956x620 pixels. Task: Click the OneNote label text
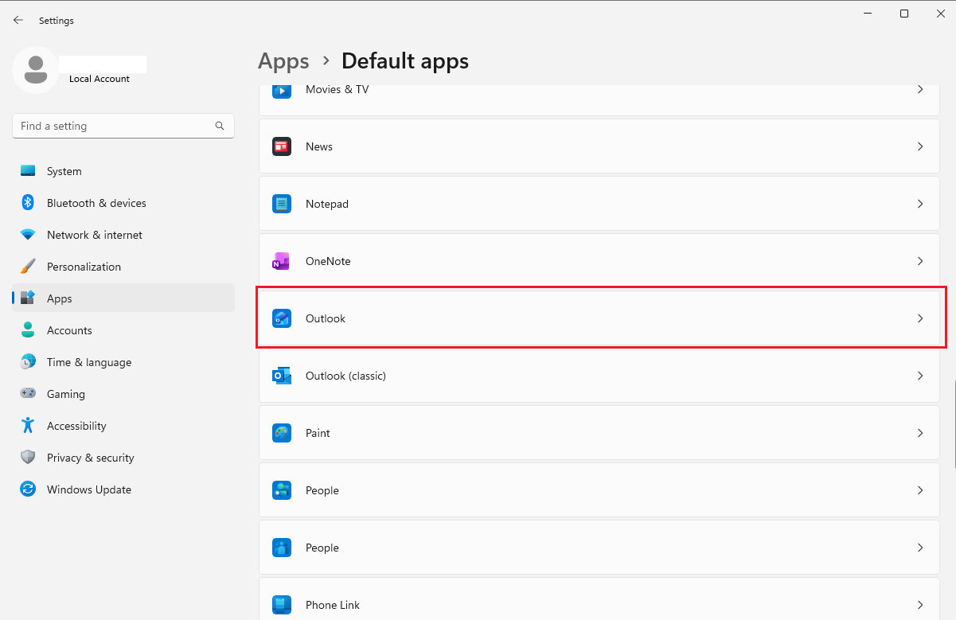pyautogui.click(x=328, y=261)
